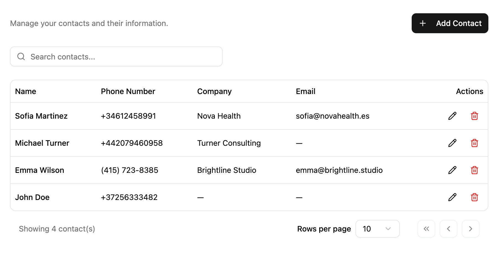
Task: Go to next page of contacts
Action: [470, 229]
